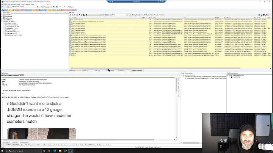273x153 pixels.
Task: Click the printer icon in top toolbar
Action: pos(64,7)
